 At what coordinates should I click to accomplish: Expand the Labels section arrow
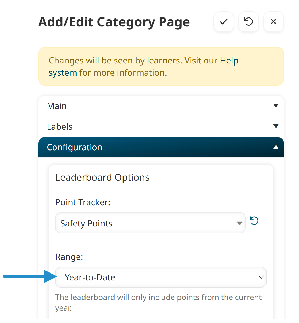(x=276, y=126)
